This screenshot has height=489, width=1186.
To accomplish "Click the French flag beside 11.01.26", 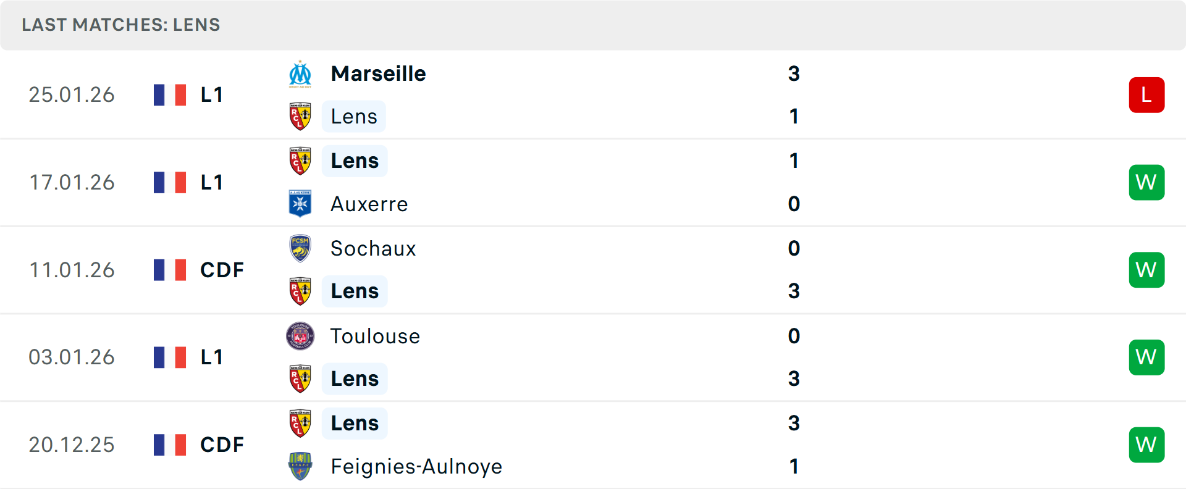I will coord(170,270).
